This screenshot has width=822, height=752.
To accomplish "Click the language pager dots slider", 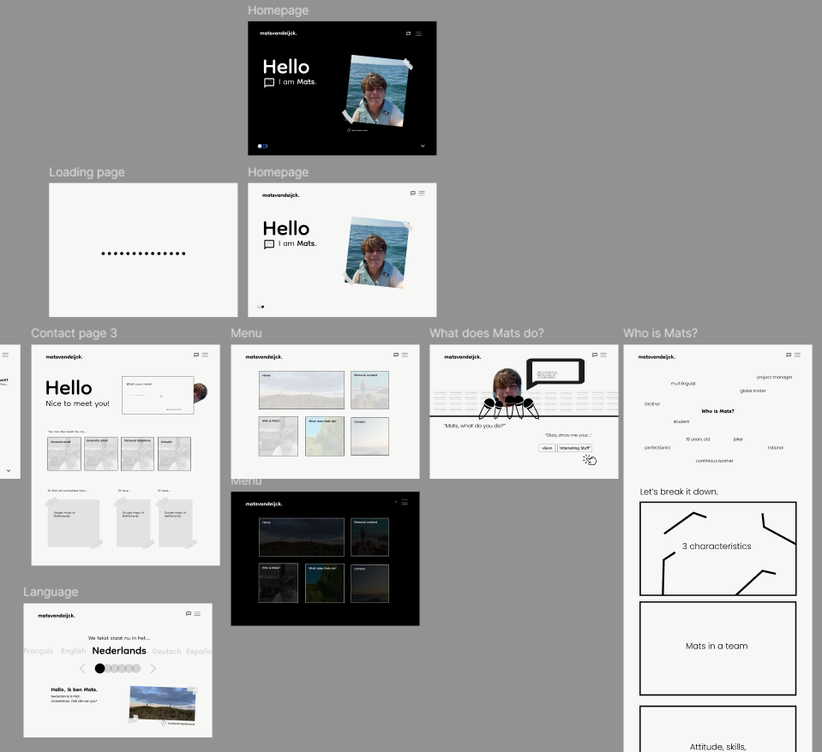I will 117,668.
